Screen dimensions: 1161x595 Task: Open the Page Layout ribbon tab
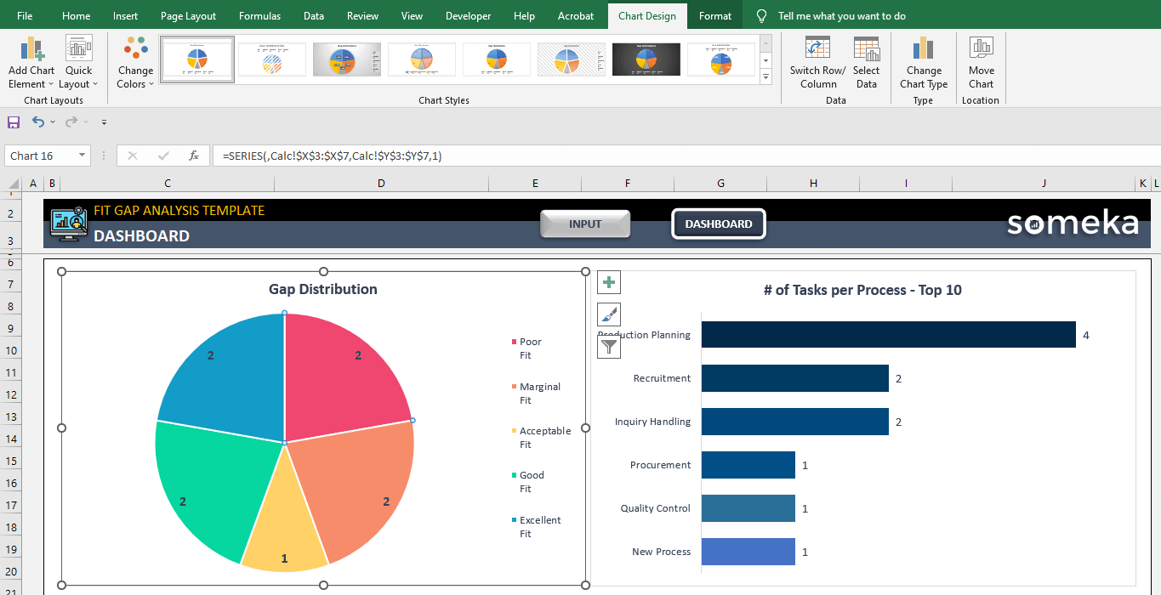tap(188, 16)
